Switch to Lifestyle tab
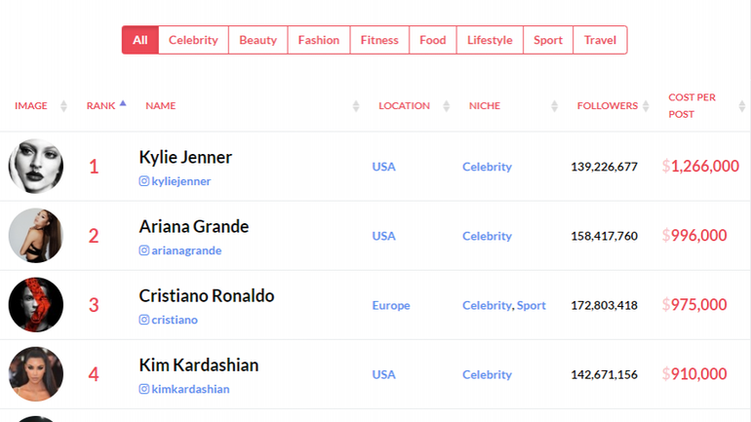 pyautogui.click(x=490, y=40)
